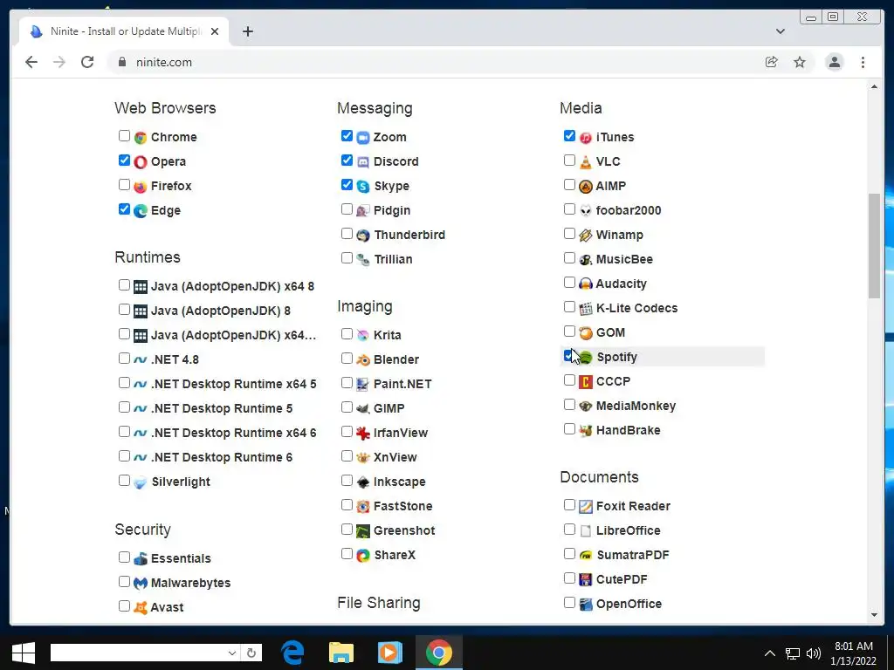Check the HandBrake checkbox

[x=569, y=429]
